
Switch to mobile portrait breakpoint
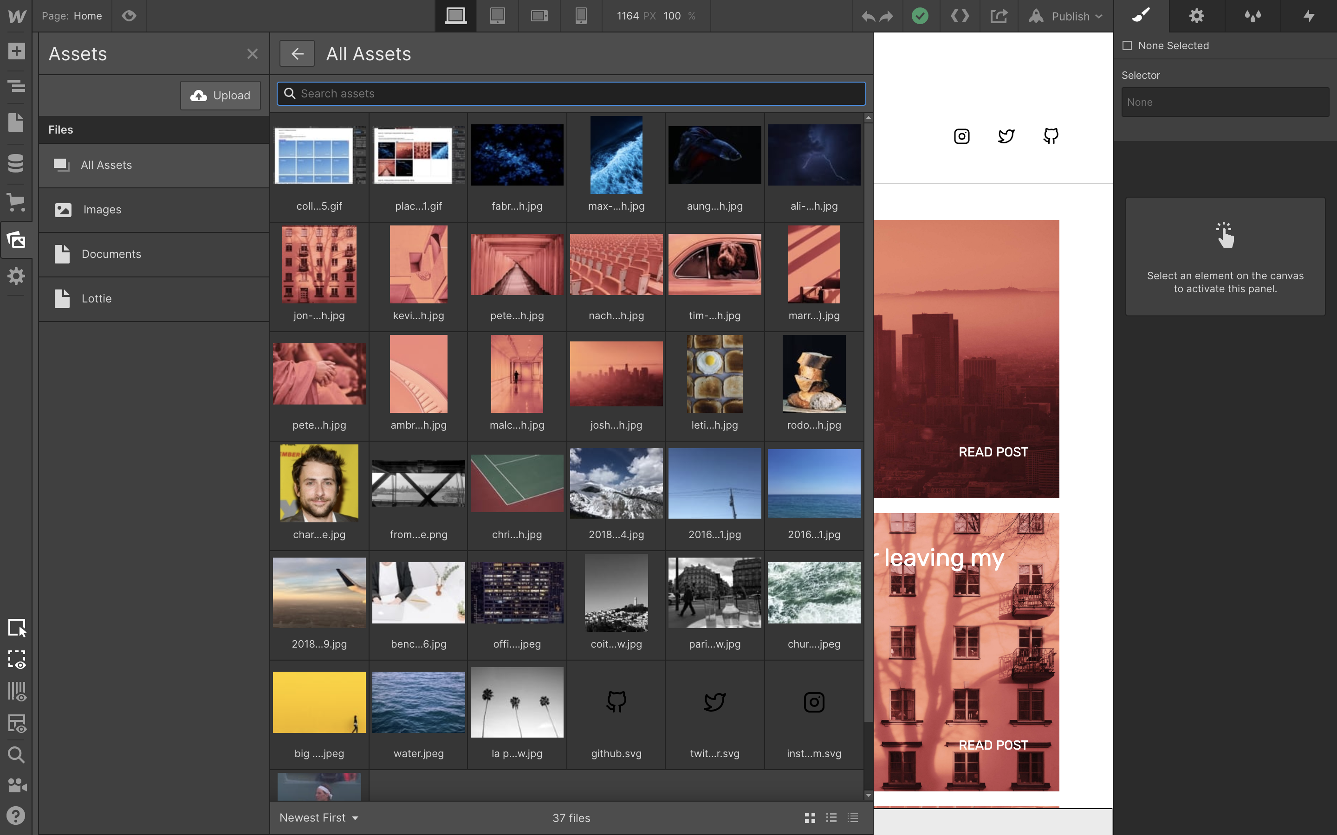point(581,16)
